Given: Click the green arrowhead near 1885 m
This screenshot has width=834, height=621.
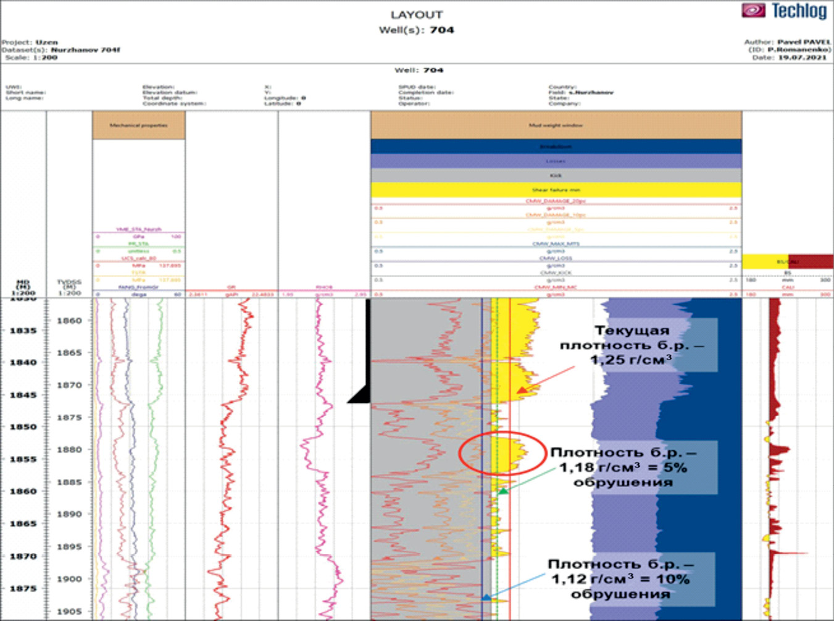Looking at the screenshot, I should pos(503,491).
